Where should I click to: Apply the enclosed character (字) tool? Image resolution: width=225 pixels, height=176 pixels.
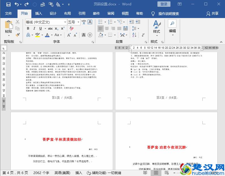click(90, 35)
